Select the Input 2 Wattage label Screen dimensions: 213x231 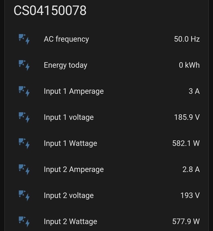pyautogui.click(x=70, y=221)
